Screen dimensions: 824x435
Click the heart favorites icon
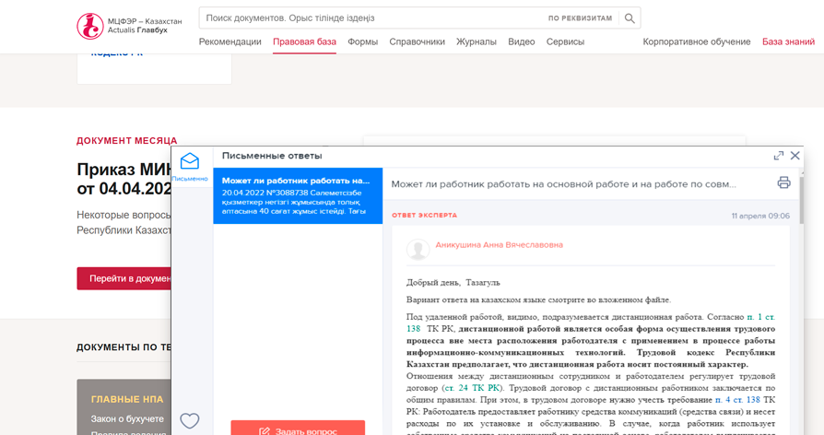(190, 420)
